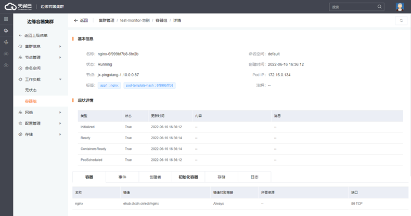Click the ContainersReady condition row
Image resolution: width=411 pixels, height=216 pixels.
pos(240,149)
